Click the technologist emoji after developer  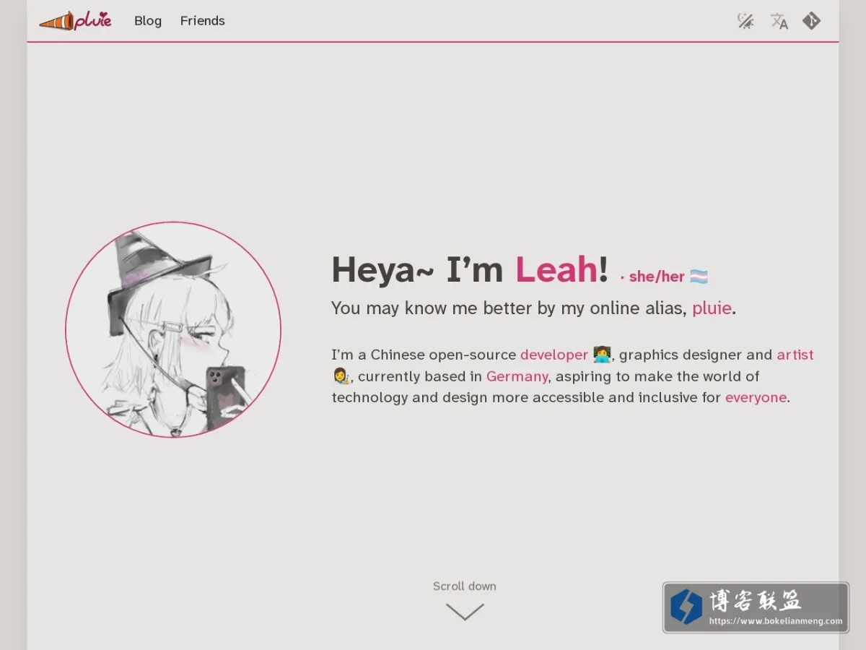602,355
